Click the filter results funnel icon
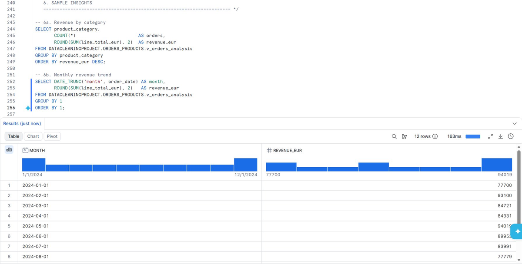Image resolution: width=522 pixels, height=264 pixels. 405,136
